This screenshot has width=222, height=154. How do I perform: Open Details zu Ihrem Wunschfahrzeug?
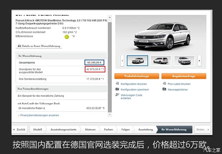click(x=39, y=46)
